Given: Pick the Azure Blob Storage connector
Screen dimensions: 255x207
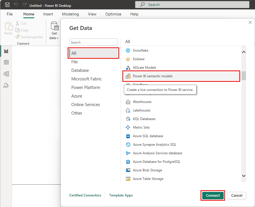Looking at the screenshot, I should pos(147,170).
